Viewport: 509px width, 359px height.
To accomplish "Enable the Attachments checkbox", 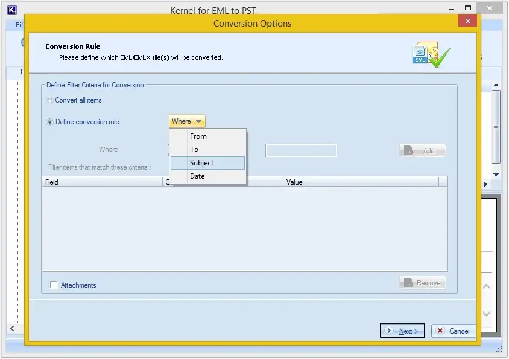I will point(54,285).
